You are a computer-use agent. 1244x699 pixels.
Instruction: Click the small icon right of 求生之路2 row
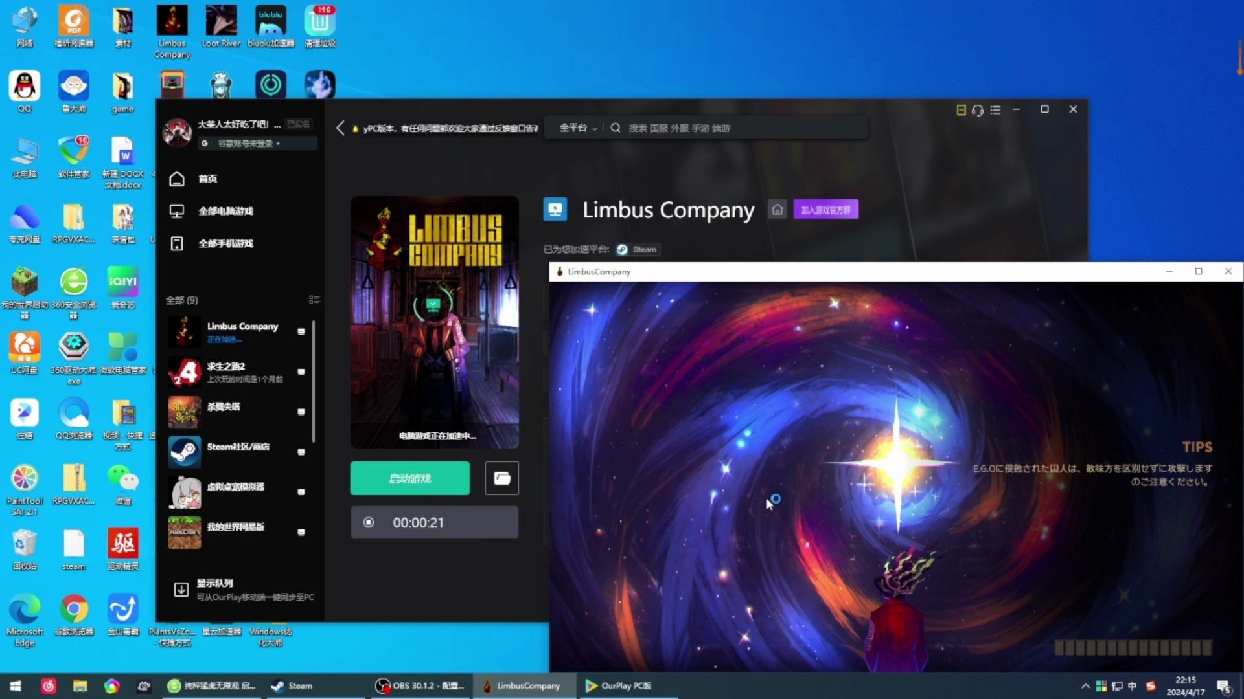coord(301,372)
